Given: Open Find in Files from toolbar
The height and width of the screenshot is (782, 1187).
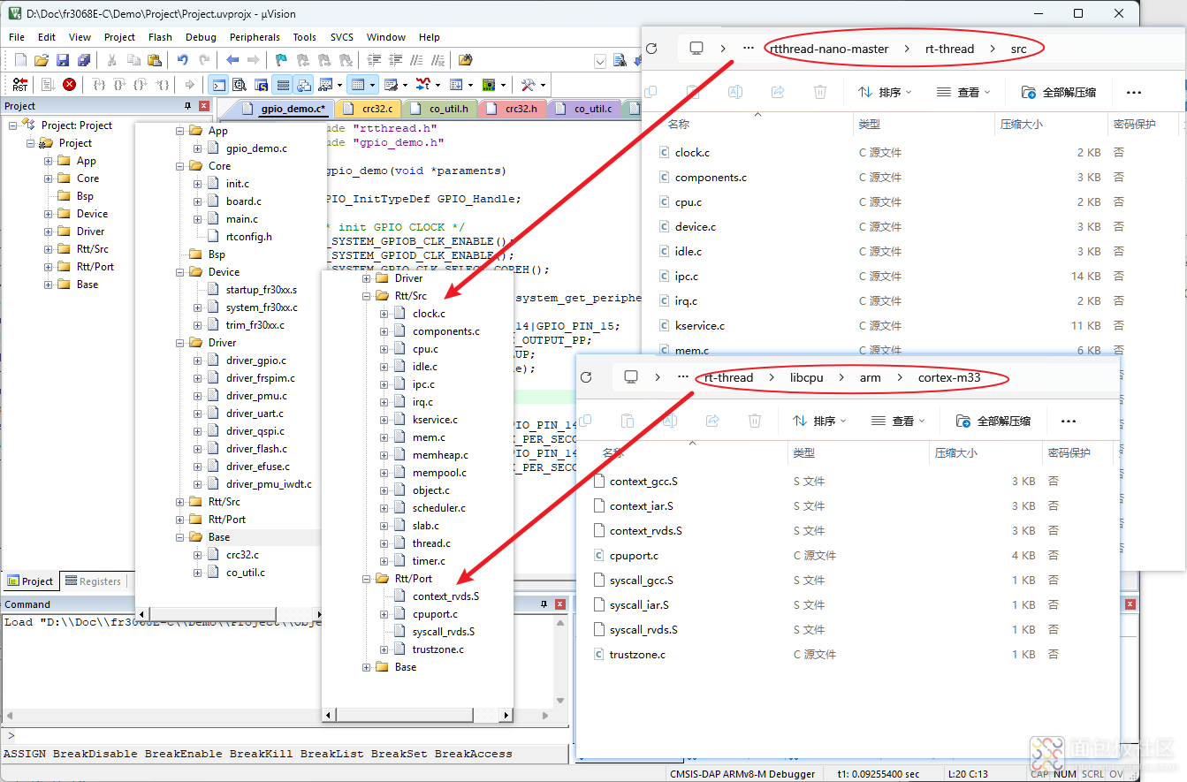Looking at the screenshot, I should 466,60.
